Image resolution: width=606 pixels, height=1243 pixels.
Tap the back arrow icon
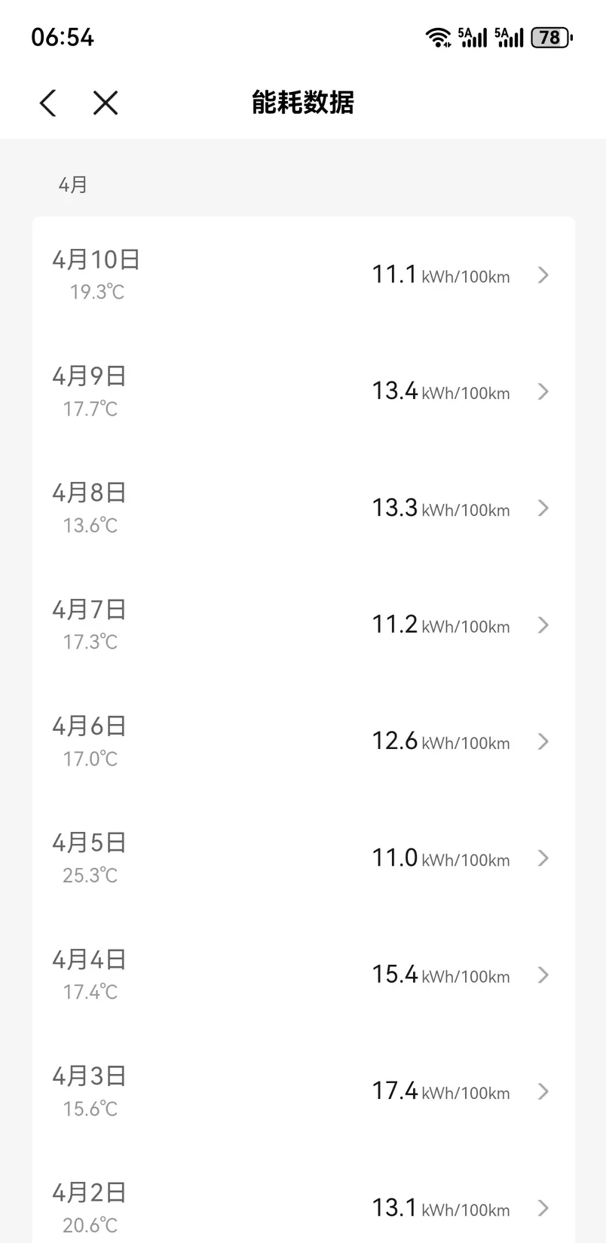(x=48, y=103)
